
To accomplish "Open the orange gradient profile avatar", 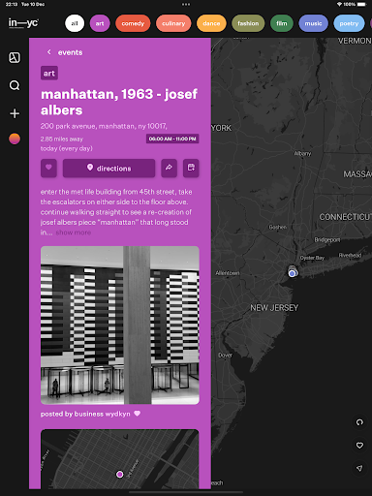I will coord(15,139).
